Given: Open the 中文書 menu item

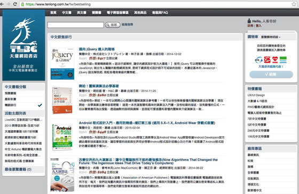Looking at the screenshot, I should coord(67,13).
